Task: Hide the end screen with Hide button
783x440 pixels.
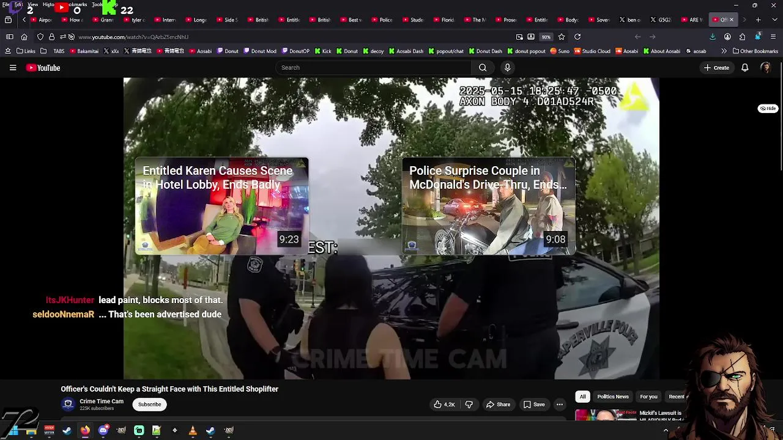Action: pos(768,108)
